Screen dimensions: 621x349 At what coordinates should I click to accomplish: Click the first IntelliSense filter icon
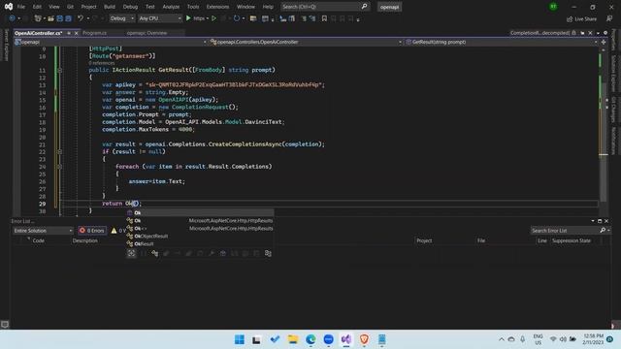[131, 253]
